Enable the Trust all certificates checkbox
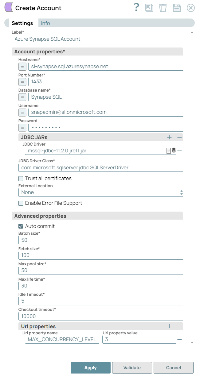200x380 pixels. 21,178
